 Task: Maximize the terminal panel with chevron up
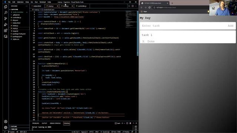pos(133,123)
